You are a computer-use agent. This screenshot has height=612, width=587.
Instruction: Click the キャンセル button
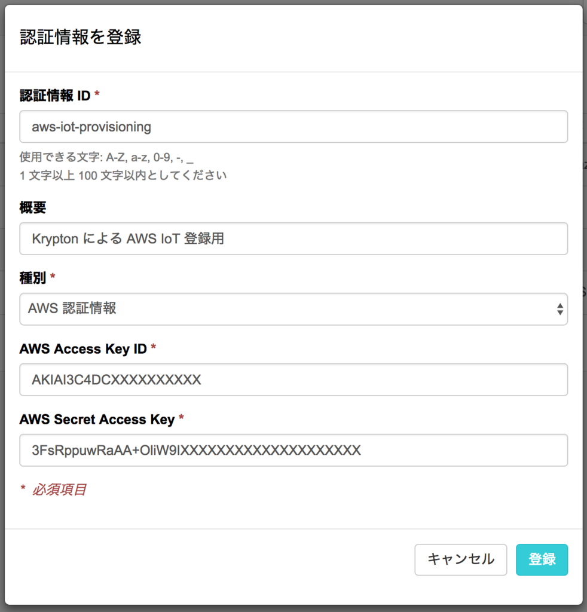(x=460, y=559)
